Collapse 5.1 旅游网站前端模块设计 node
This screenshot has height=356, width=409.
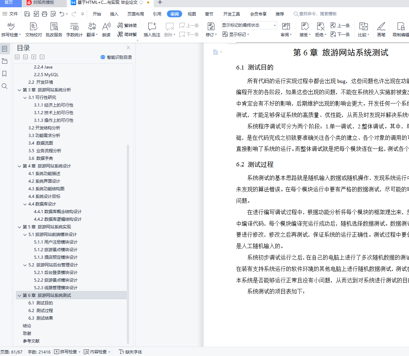pyautogui.click(x=25, y=235)
